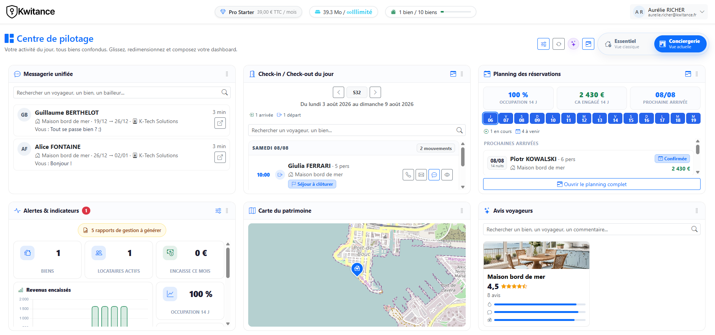715x335 pixels.
Task: Click Alertes & indicateurs scrollbar
Action: (x=228, y=263)
